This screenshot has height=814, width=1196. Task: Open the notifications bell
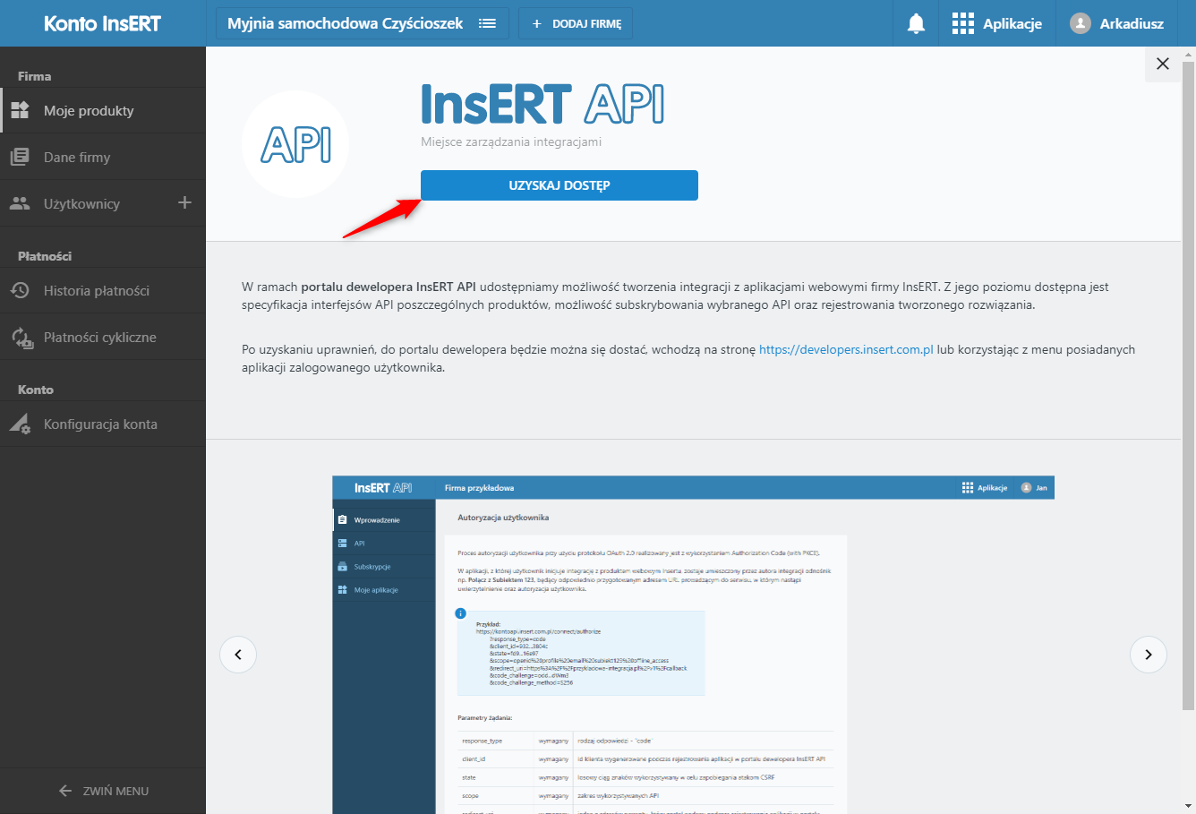(916, 23)
